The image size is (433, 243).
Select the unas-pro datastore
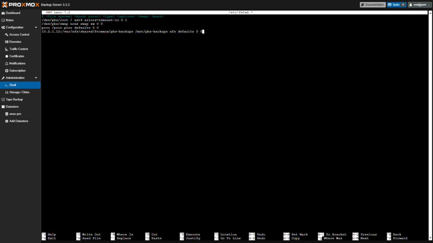[x=15, y=114]
